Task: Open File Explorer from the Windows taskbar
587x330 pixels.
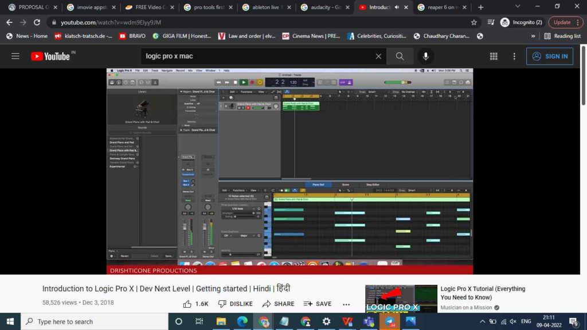Action: pos(221,321)
